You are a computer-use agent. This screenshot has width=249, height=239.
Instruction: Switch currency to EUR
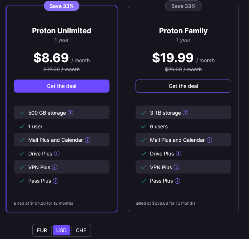(42, 230)
